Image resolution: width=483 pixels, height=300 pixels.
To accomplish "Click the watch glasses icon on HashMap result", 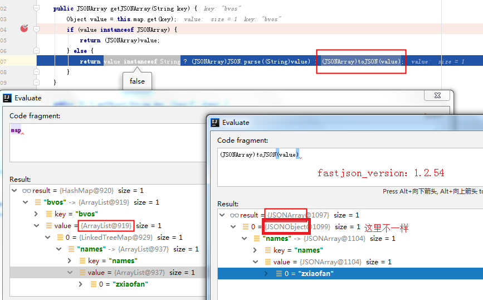I will [27, 191].
